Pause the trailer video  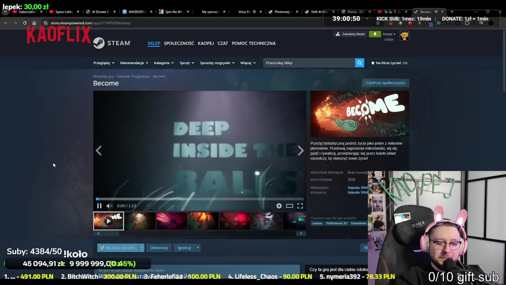pos(99,206)
